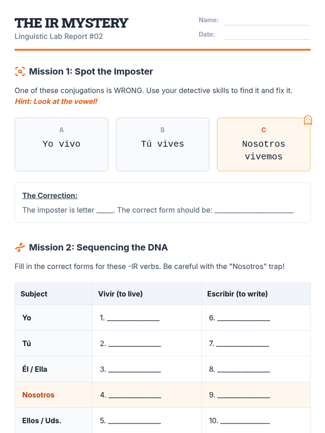
Task: Click the ghost icon on card C
Action: 308,120
